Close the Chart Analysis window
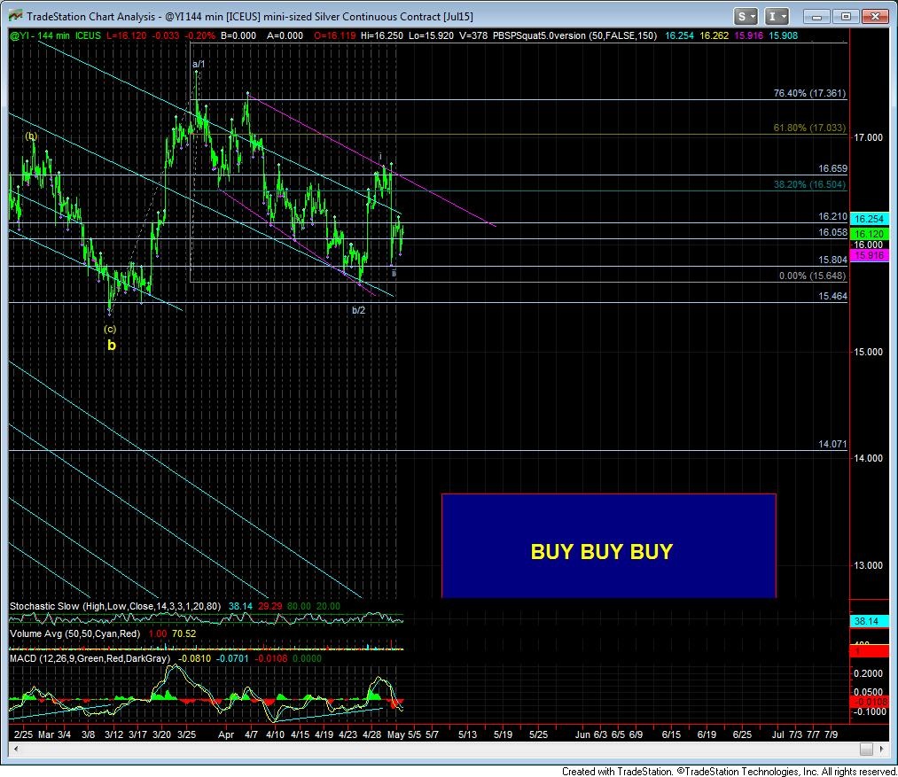Screen dimensions: 898x777 875,17
